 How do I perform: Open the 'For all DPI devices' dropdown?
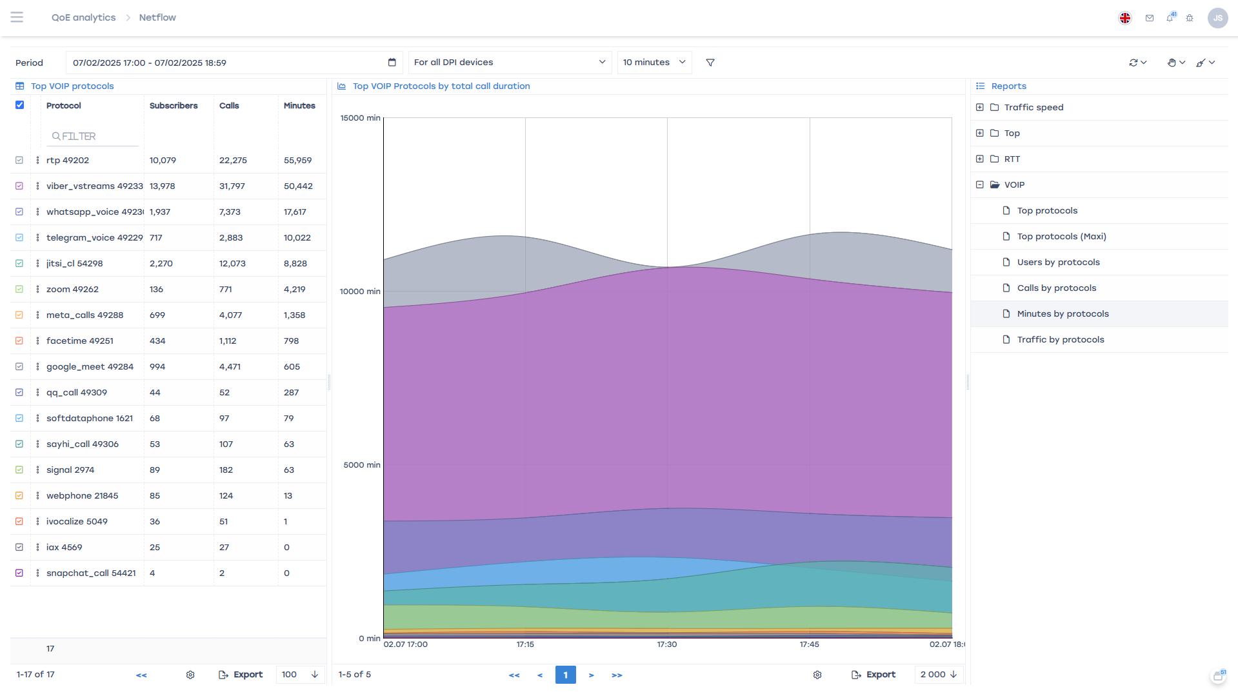point(510,63)
